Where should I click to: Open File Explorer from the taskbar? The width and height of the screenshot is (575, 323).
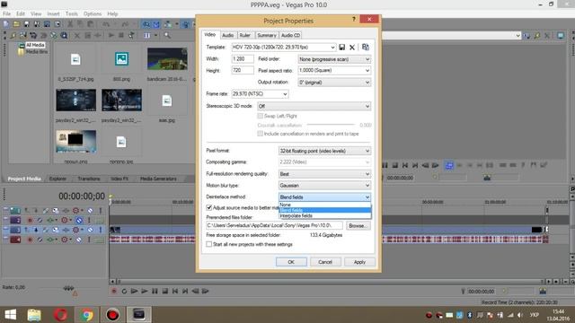(34, 315)
